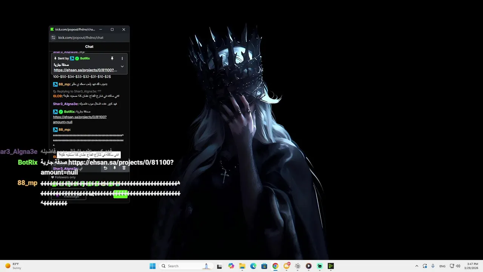483x272 pixels.
Task: Expand the pinned message chevron
Action: 122,66
